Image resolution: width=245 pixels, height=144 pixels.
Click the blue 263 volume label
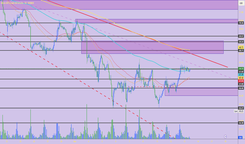(x=241, y=137)
